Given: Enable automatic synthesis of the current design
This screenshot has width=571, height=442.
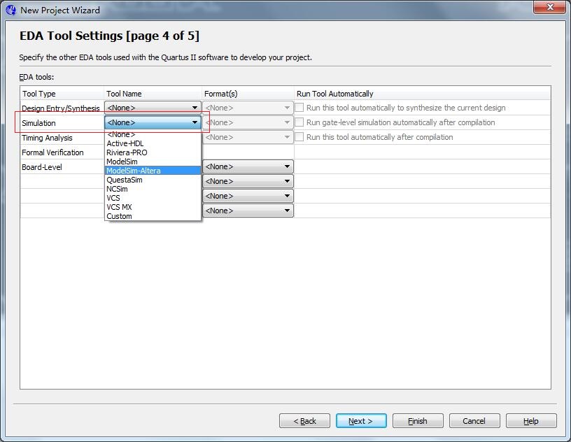Looking at the screenshot, I should tap(299, 107).
